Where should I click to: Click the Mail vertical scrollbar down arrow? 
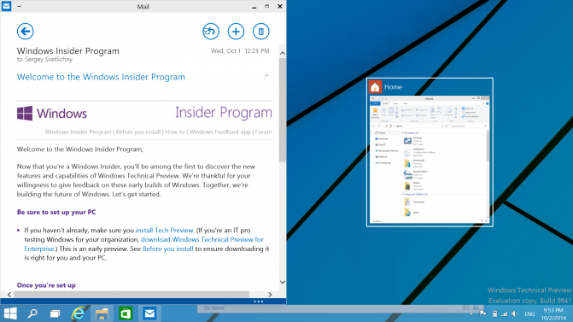[x=283, y=282]
